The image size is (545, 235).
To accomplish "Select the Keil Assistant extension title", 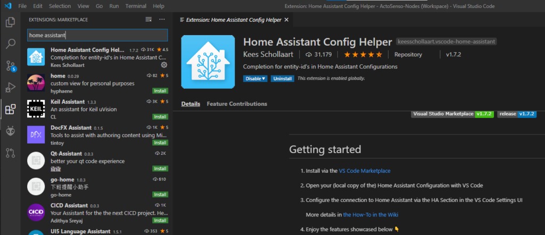I will pos(68,102).
